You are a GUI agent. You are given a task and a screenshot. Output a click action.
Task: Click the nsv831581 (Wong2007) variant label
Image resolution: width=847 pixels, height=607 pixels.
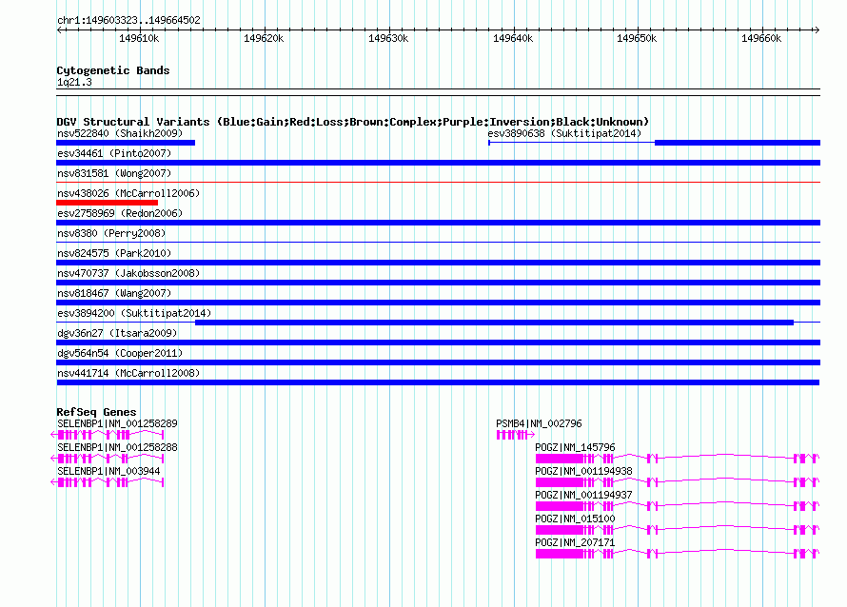click(114, 173)
